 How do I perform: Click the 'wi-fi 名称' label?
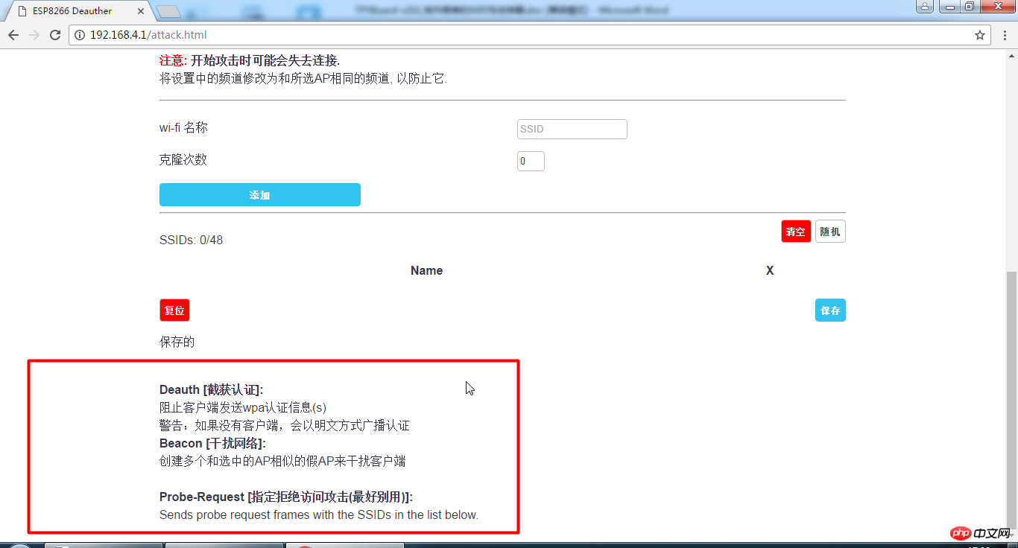(x=183, y=127)
